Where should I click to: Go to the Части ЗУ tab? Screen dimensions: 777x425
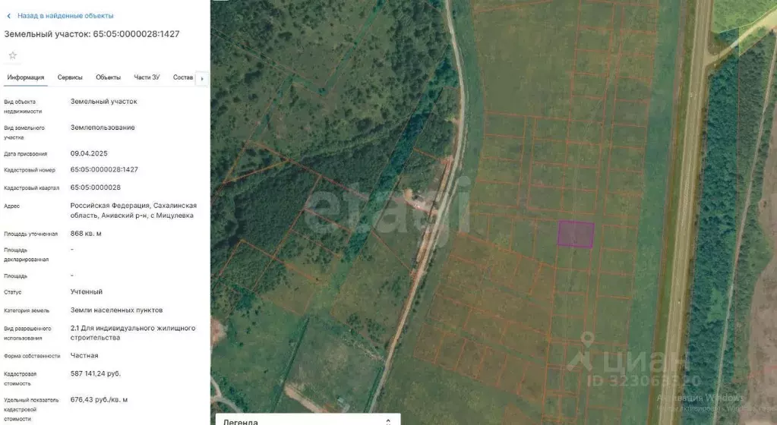coord(147,77)
